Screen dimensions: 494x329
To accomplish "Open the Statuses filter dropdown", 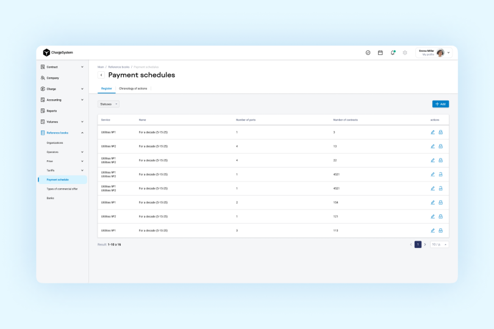I will pyautogui.click(x=109, y=104).
